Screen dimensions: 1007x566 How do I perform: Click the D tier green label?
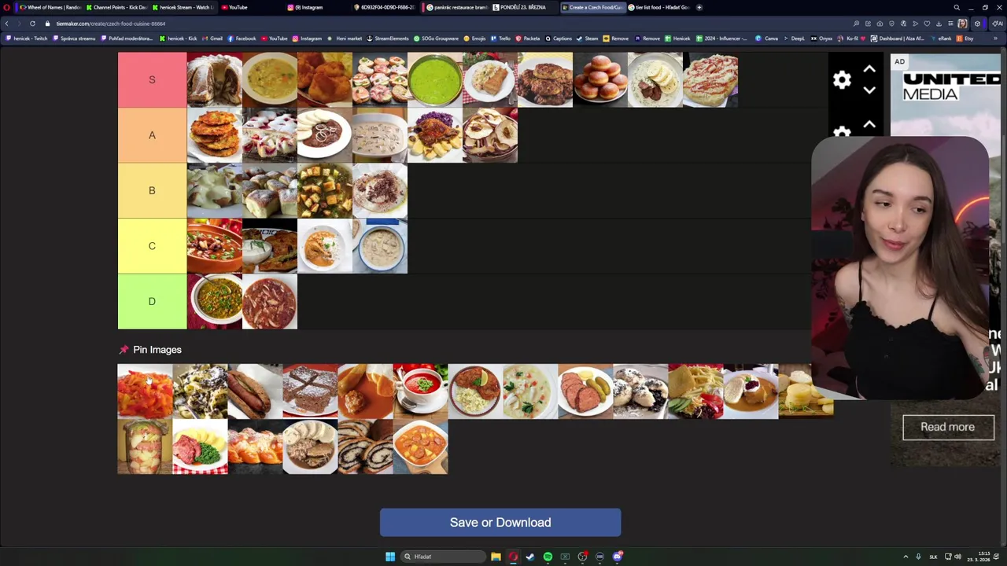[152, 301]
